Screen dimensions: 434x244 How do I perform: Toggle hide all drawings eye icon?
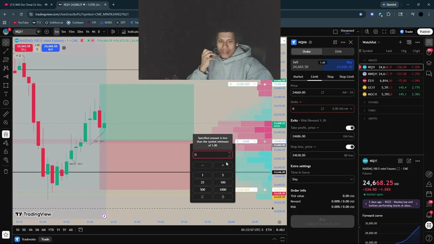click(x=6, y=160)
